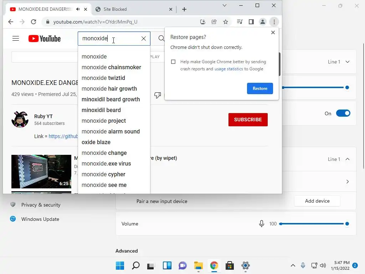Toggle the On switch in Settings
This screenshot has width=365, height=274.
343,113
